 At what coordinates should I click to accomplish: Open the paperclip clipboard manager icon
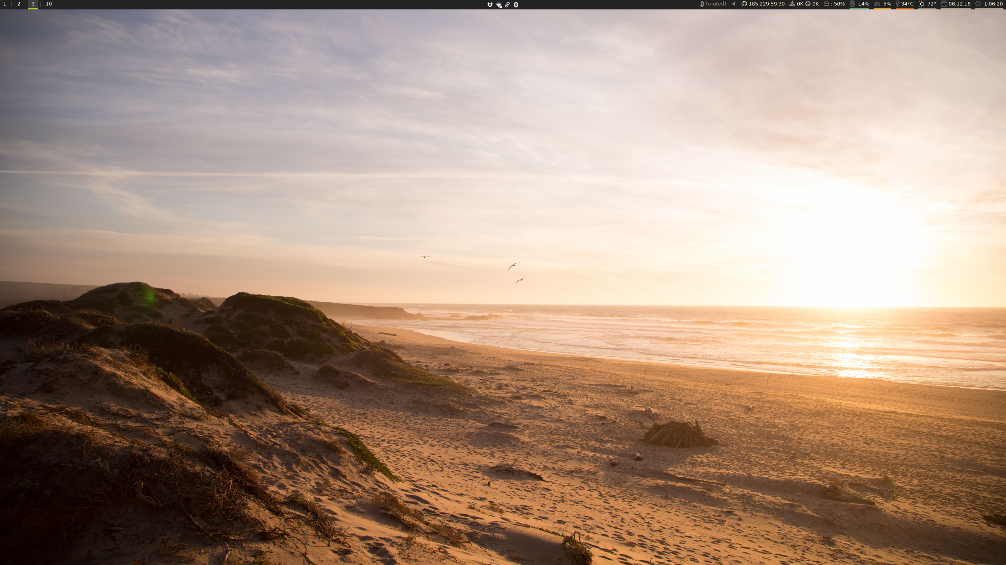pyautogui.click(x=507, y=5)
